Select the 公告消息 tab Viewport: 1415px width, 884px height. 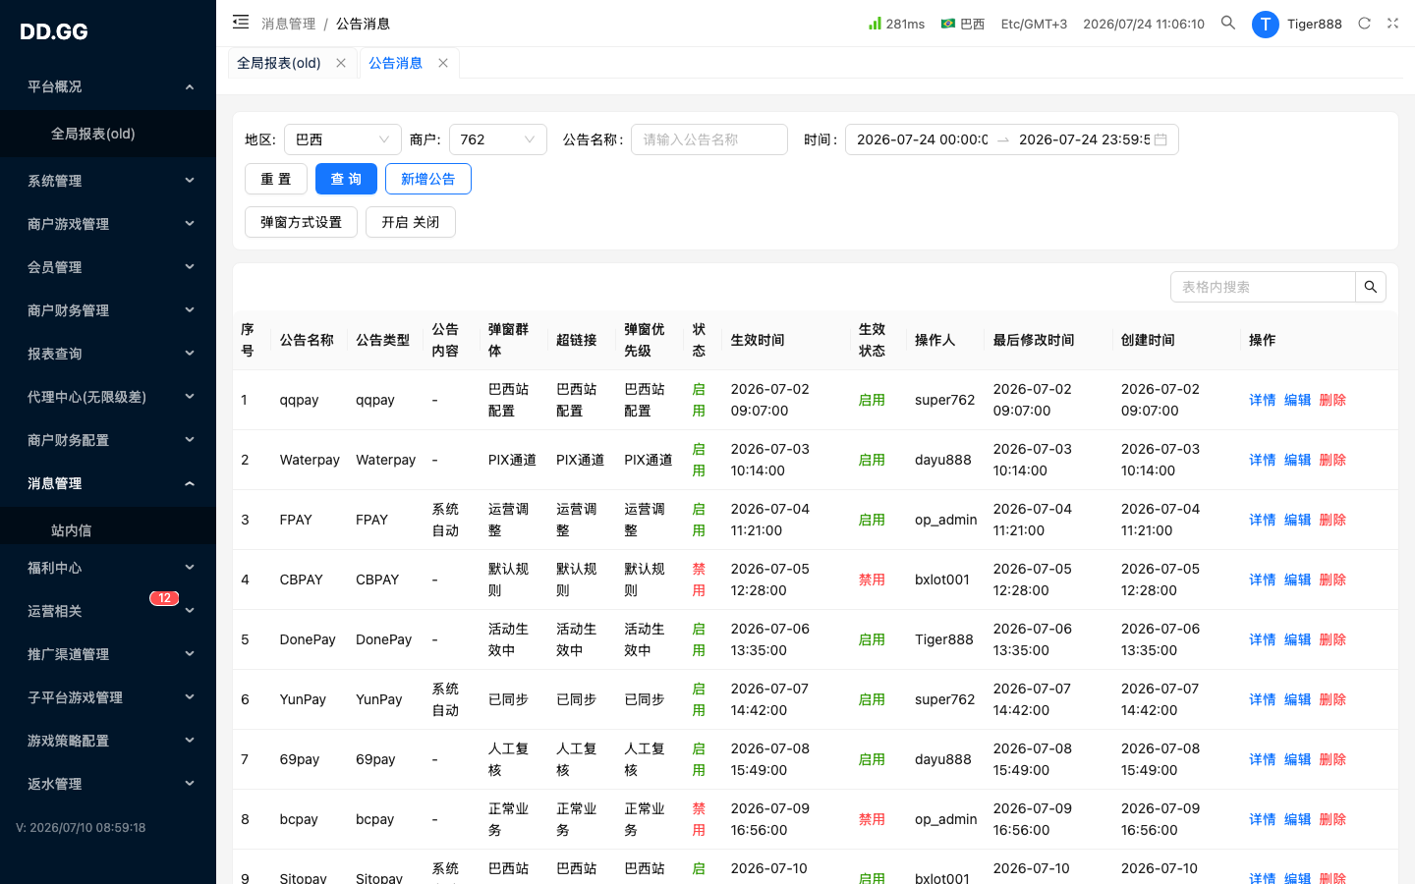coord(396,63)
